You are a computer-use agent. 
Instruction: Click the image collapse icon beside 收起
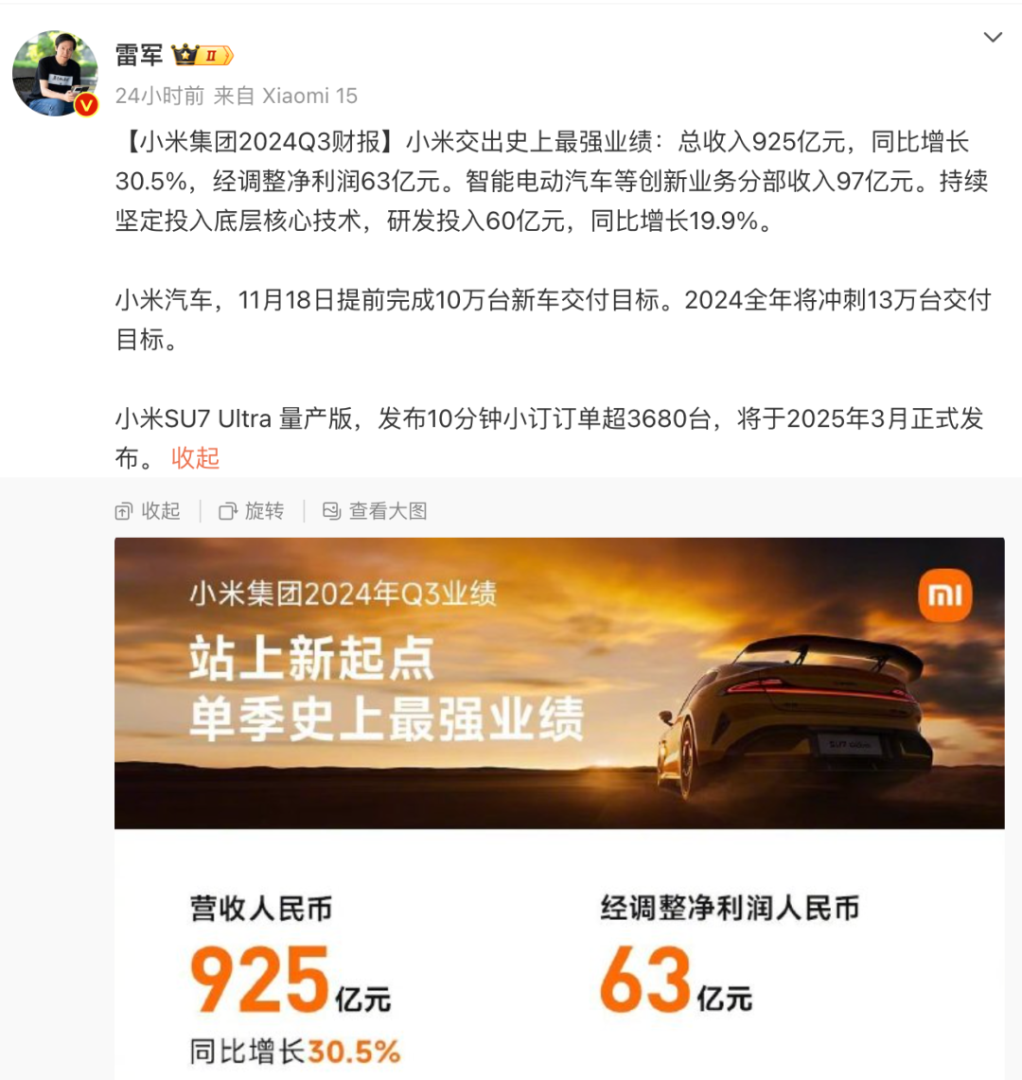tap(124, 511)
